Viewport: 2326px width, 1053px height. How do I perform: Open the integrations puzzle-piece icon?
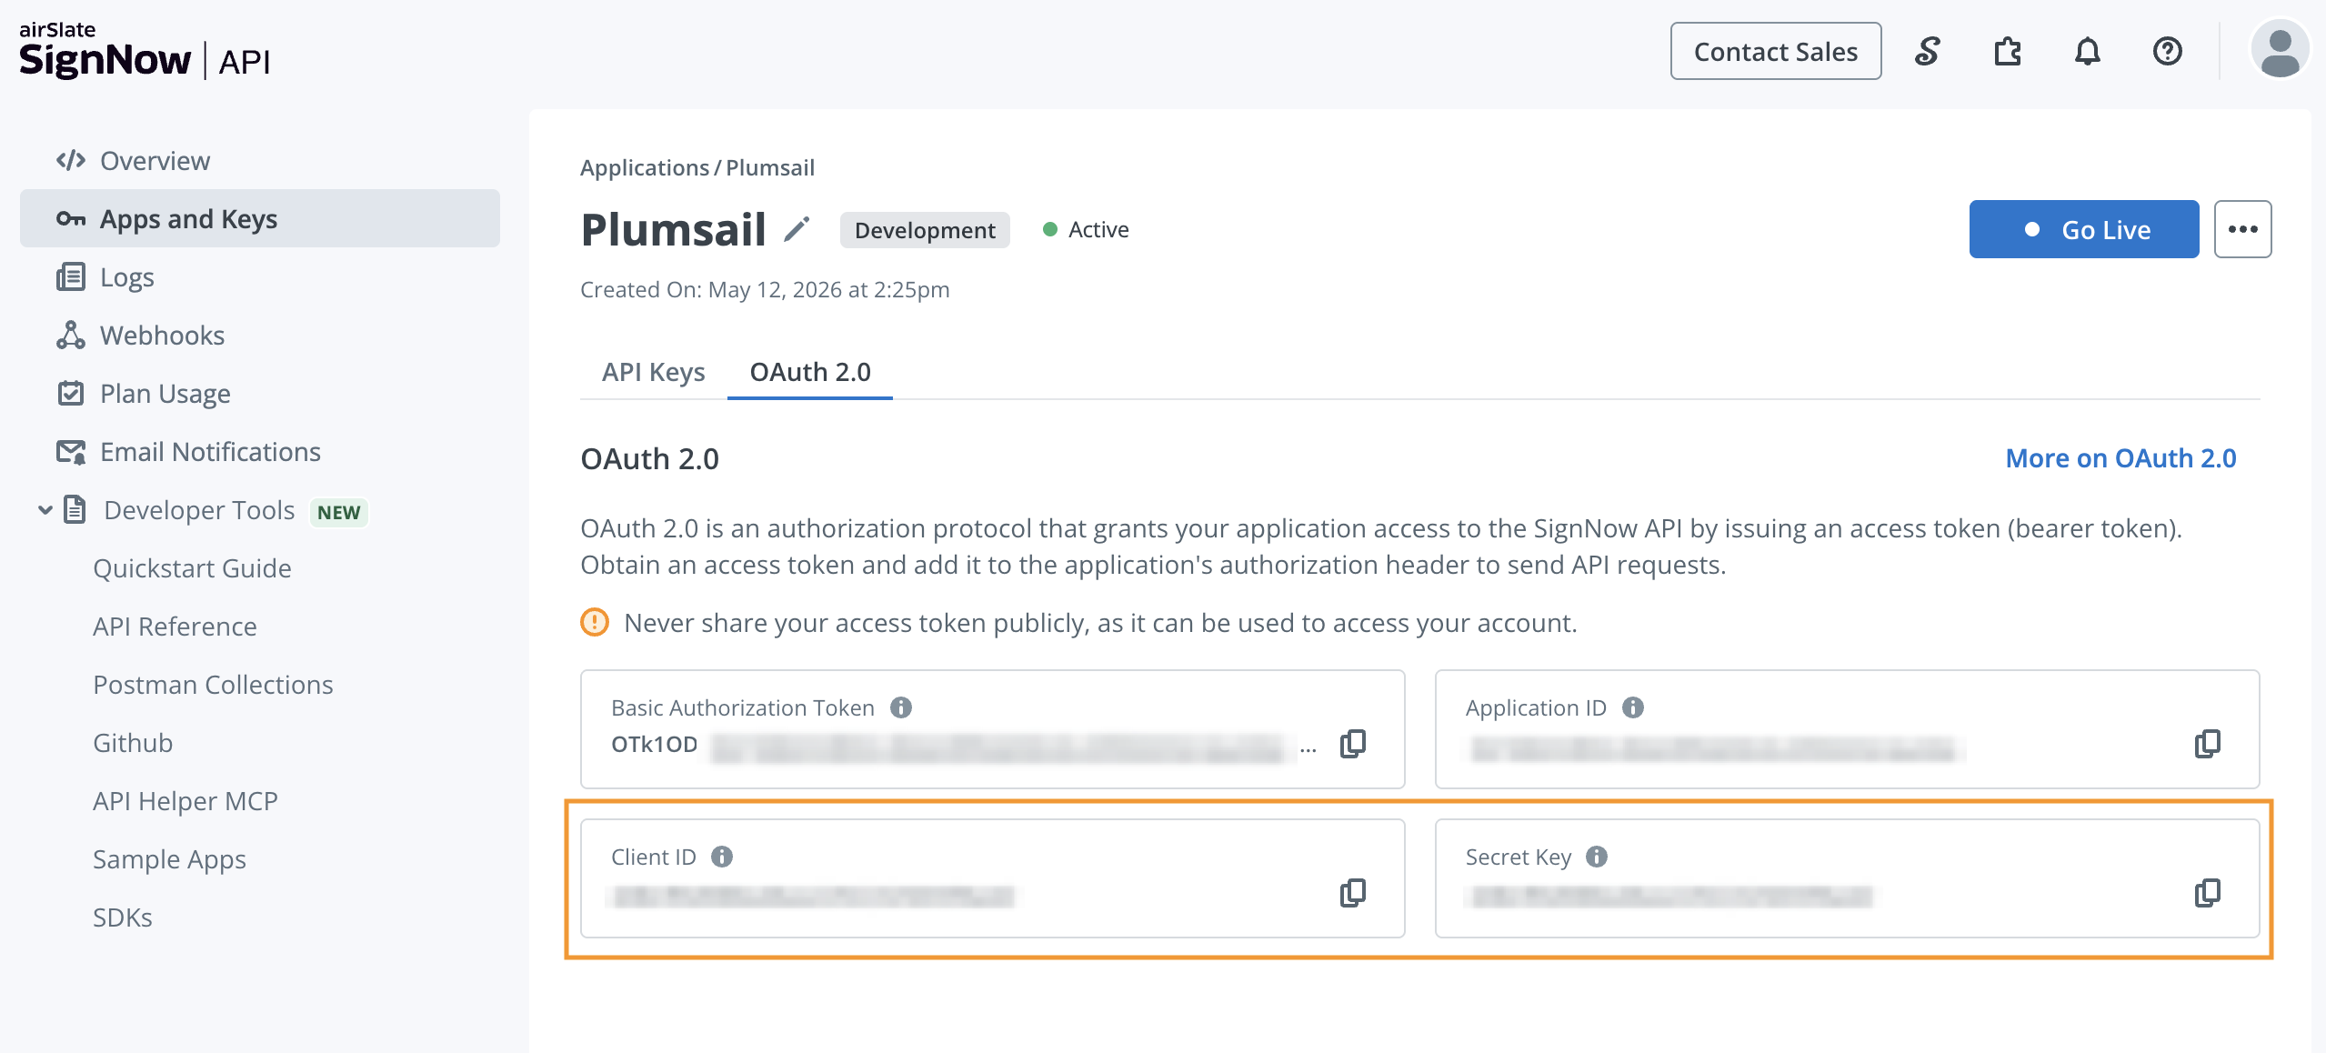click(2007, 51)
